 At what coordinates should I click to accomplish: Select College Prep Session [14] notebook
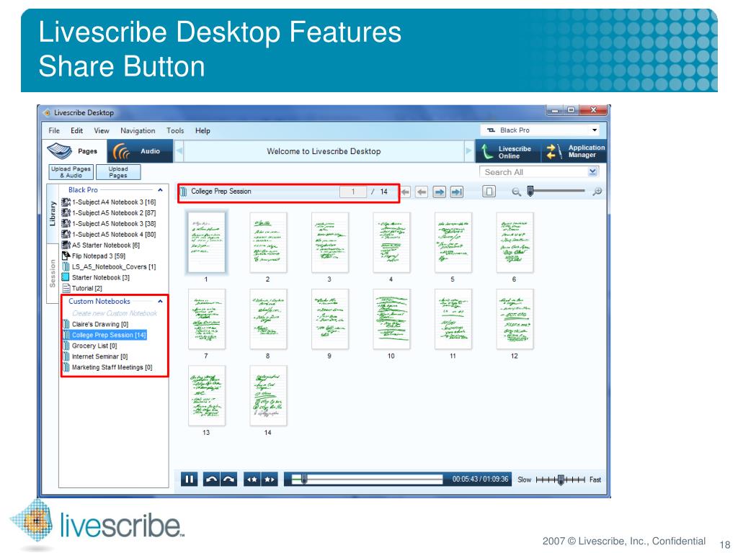pyautogui.click(x=105, y=336)
